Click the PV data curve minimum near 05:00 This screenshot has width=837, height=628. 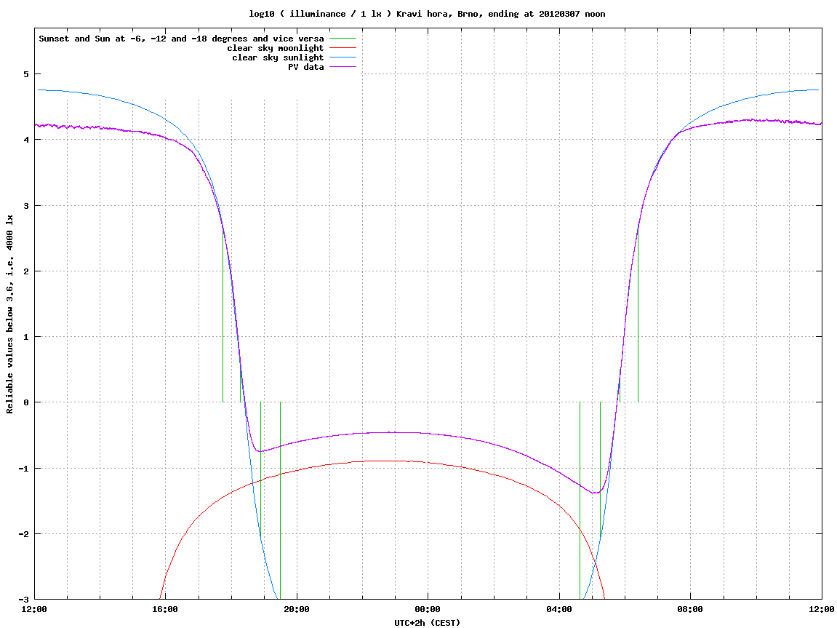[x=595, y=493]
